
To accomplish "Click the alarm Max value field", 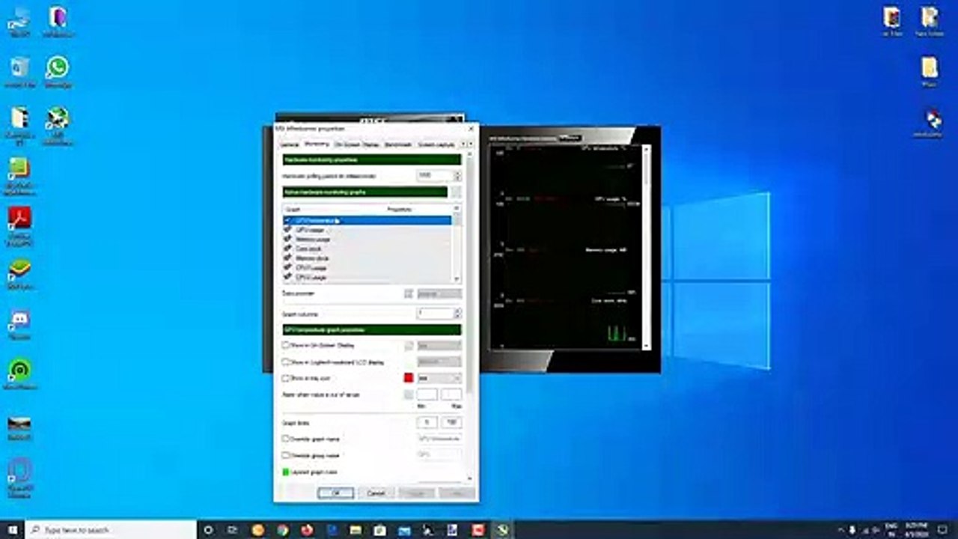I will [451, 395].
